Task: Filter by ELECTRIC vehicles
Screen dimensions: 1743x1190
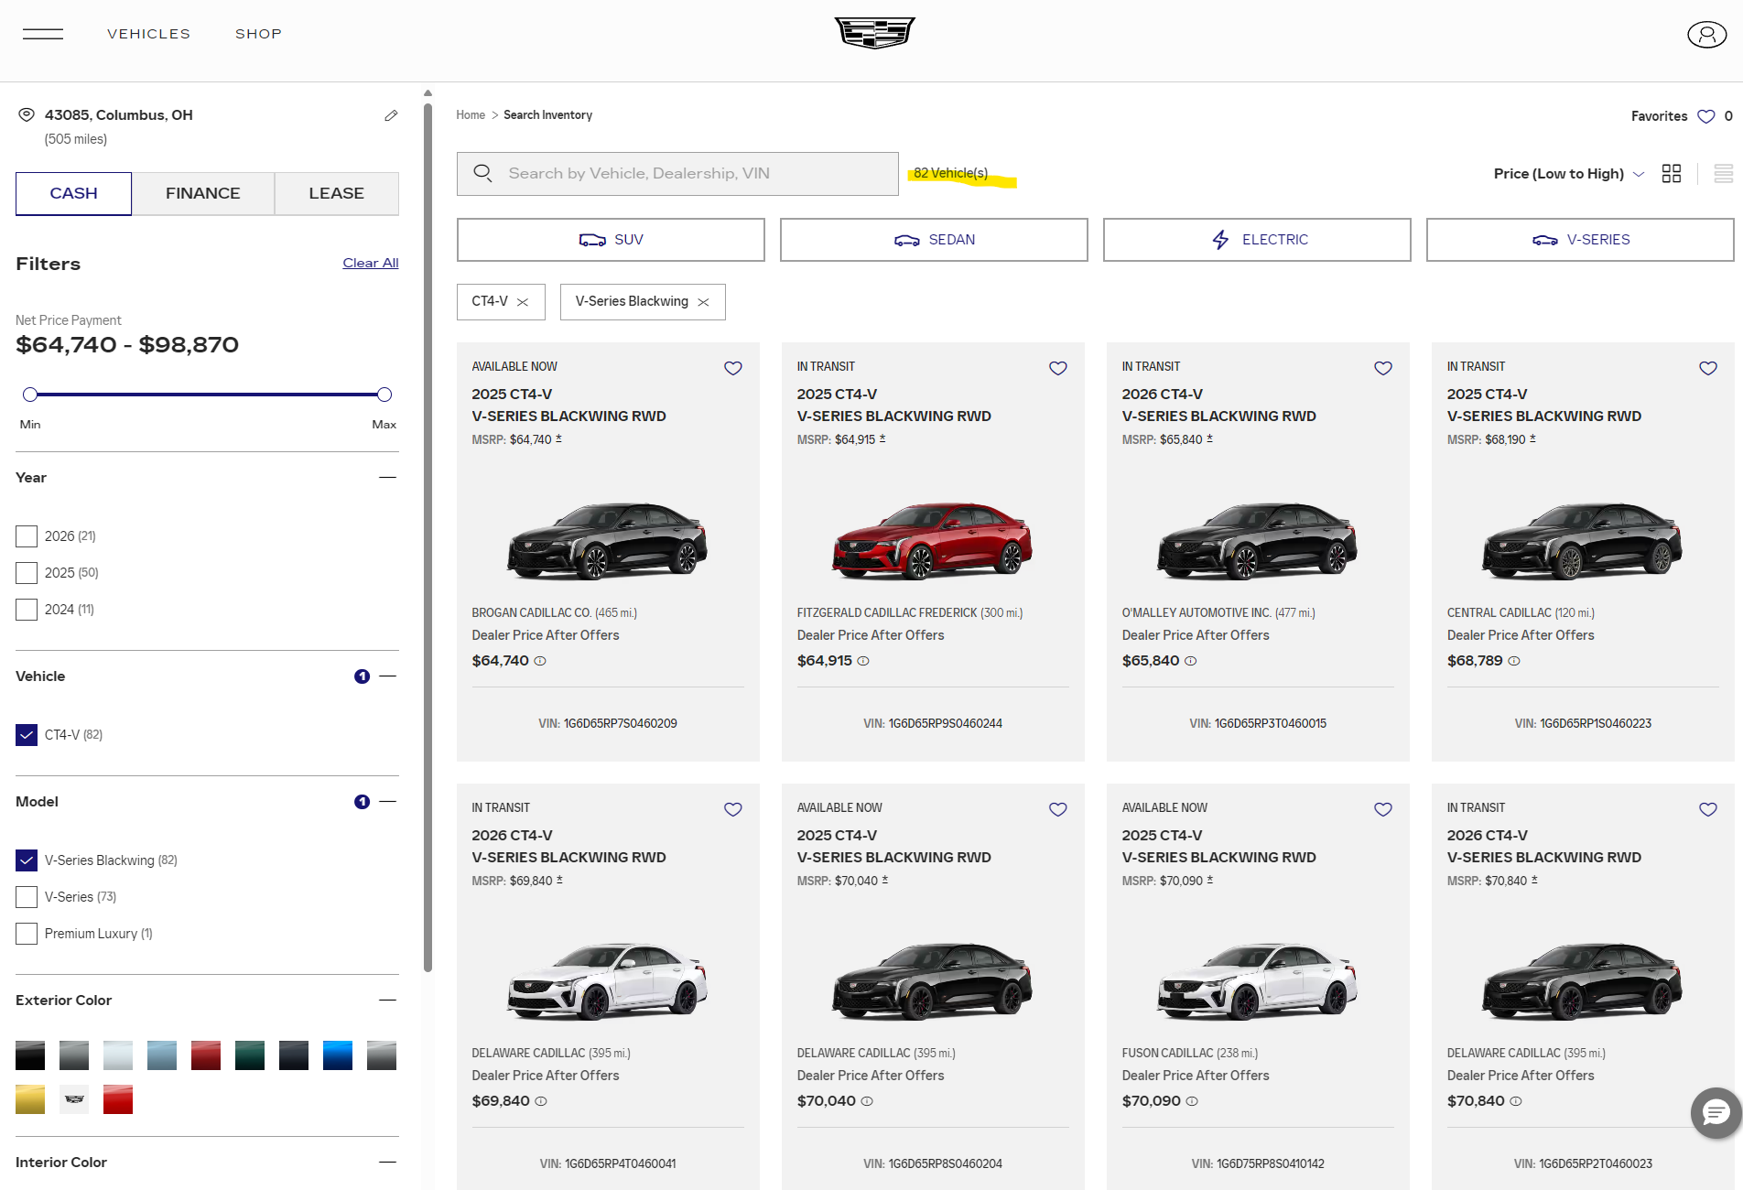Action: click(x=1257, y=240)
